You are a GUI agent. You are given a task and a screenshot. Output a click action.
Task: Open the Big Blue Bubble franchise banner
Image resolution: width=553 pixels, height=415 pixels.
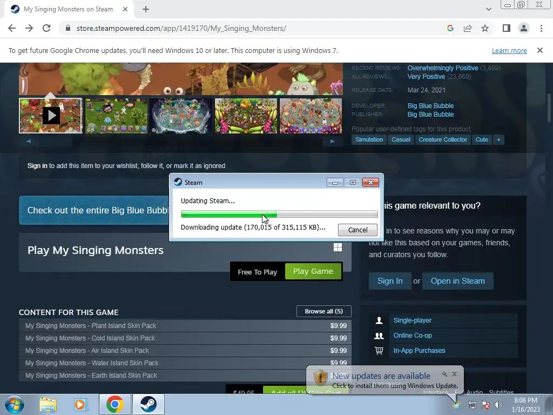point(94,210)
